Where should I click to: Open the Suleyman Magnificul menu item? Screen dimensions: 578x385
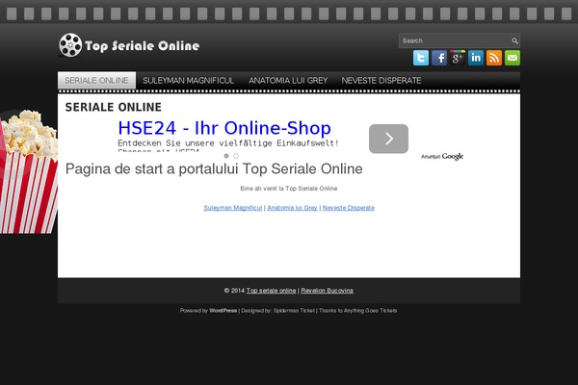pos(189,80)
